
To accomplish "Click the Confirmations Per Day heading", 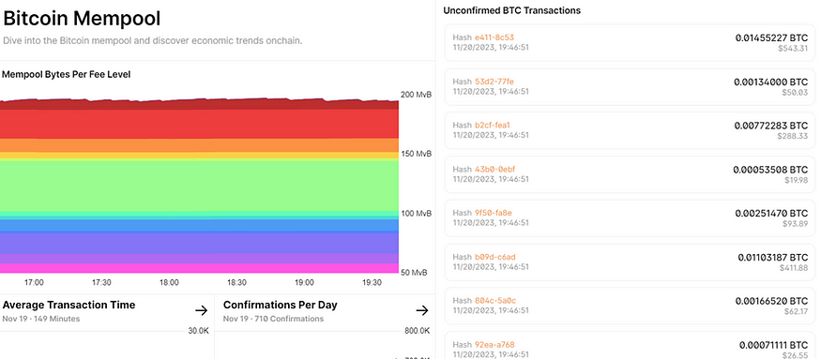I will (x=281, y=305).
